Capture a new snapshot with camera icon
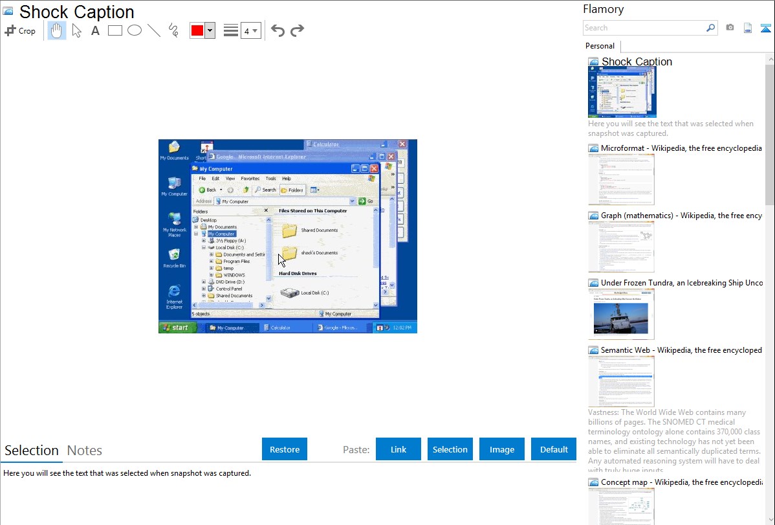The height and width of the screenshot is (525, 775). pos(730,28)
